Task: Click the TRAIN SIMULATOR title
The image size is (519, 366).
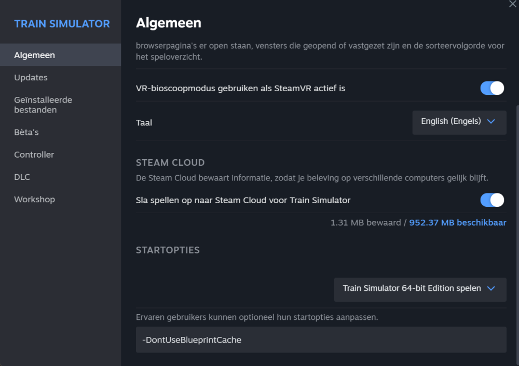Action: coord(62,23)
